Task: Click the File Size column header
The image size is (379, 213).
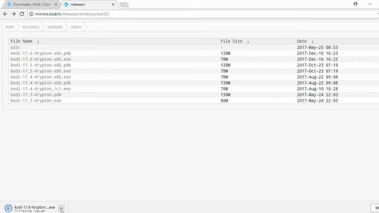Action: [x=232, y=41]
